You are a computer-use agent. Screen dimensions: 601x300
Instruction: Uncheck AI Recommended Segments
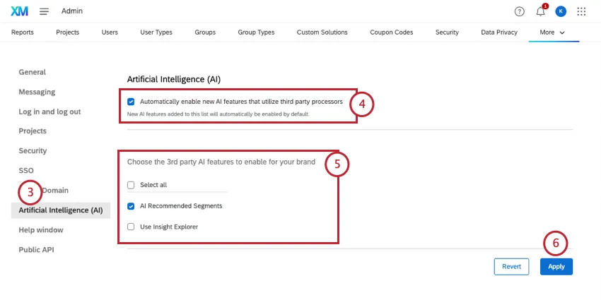pyautogui.click(x=131, y=206)
